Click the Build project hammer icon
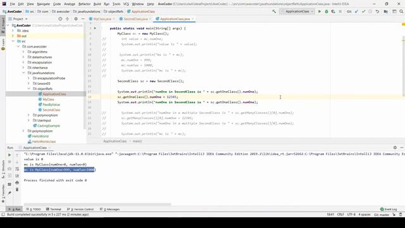 tap(274, 11)
